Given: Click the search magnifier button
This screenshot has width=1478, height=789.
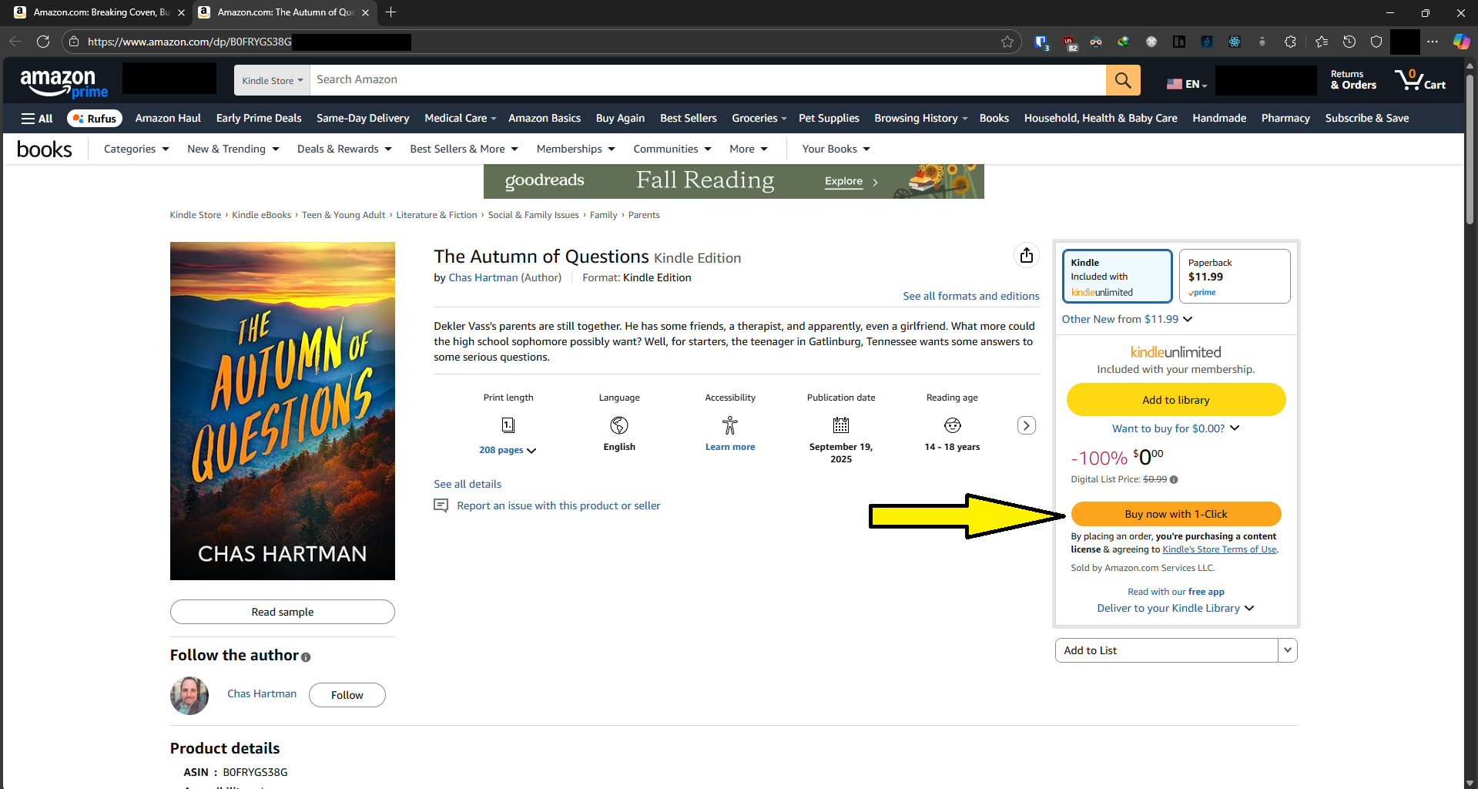Looking at the screenshot, I should 1122,80.
